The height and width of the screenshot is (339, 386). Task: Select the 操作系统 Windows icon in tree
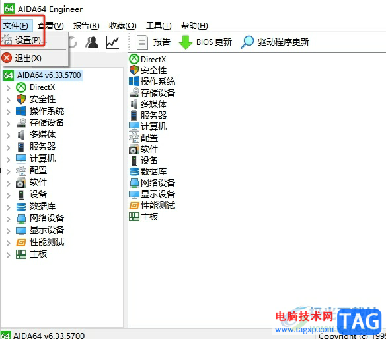coord(21,111)
